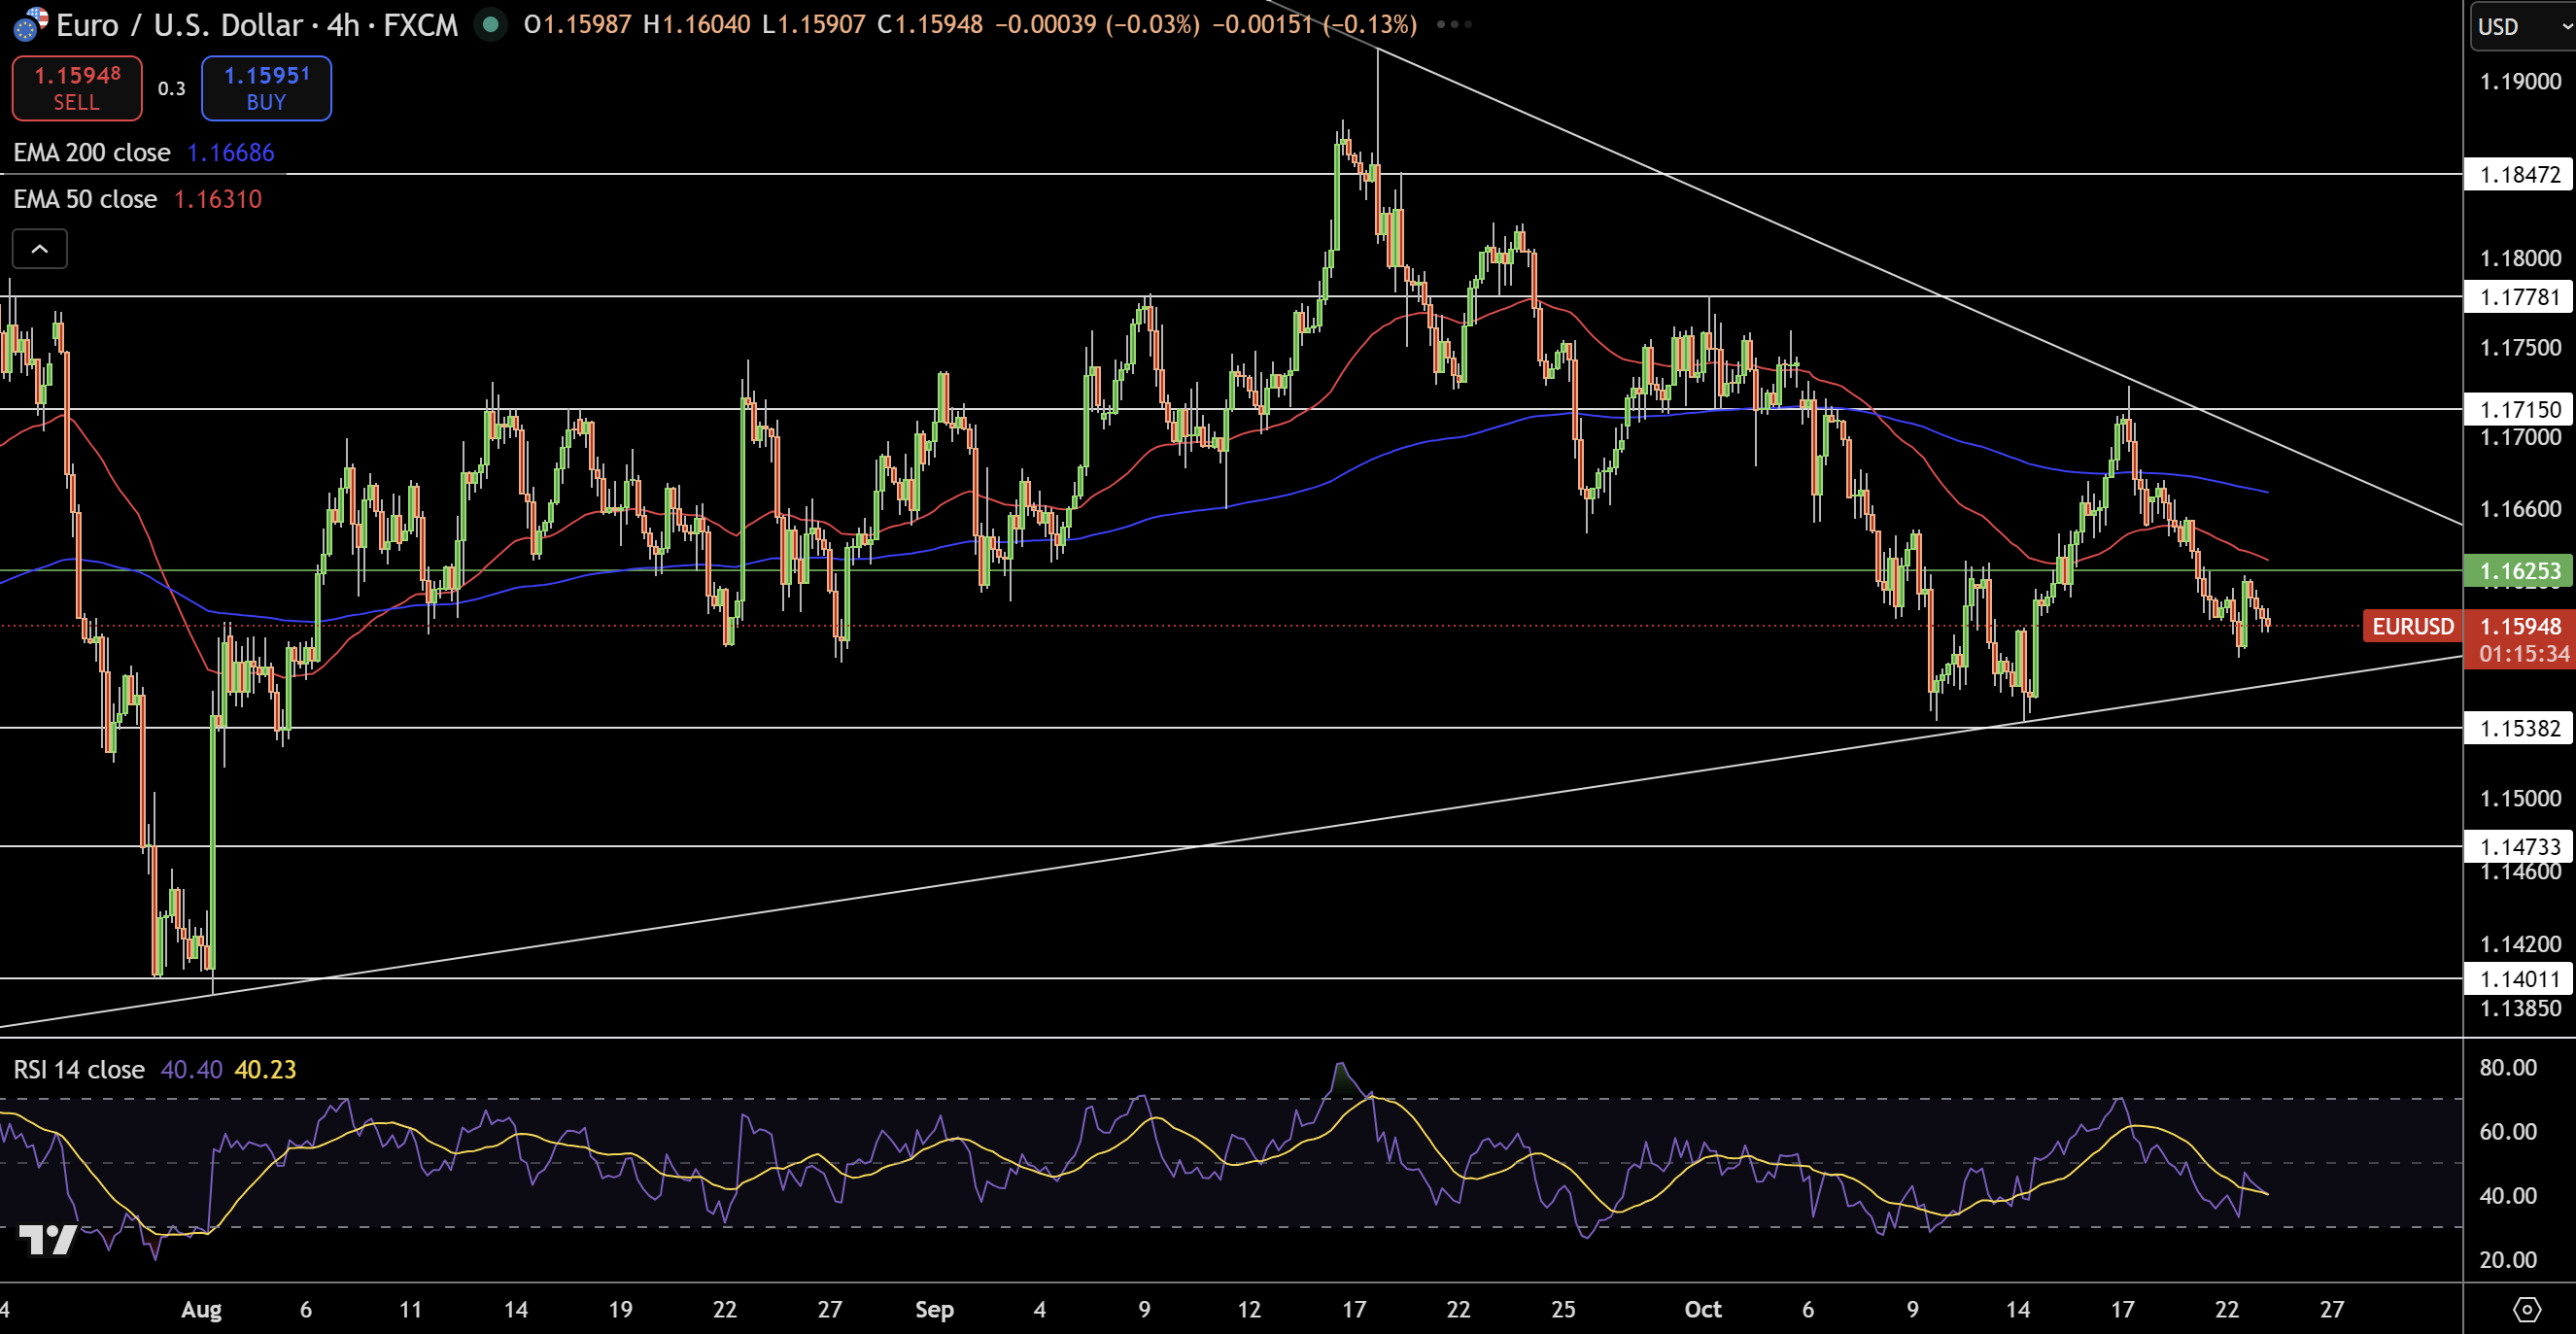Open the USD currency dropdown
This screenshot has width=2576, height=1334.
click(2520, 27)
